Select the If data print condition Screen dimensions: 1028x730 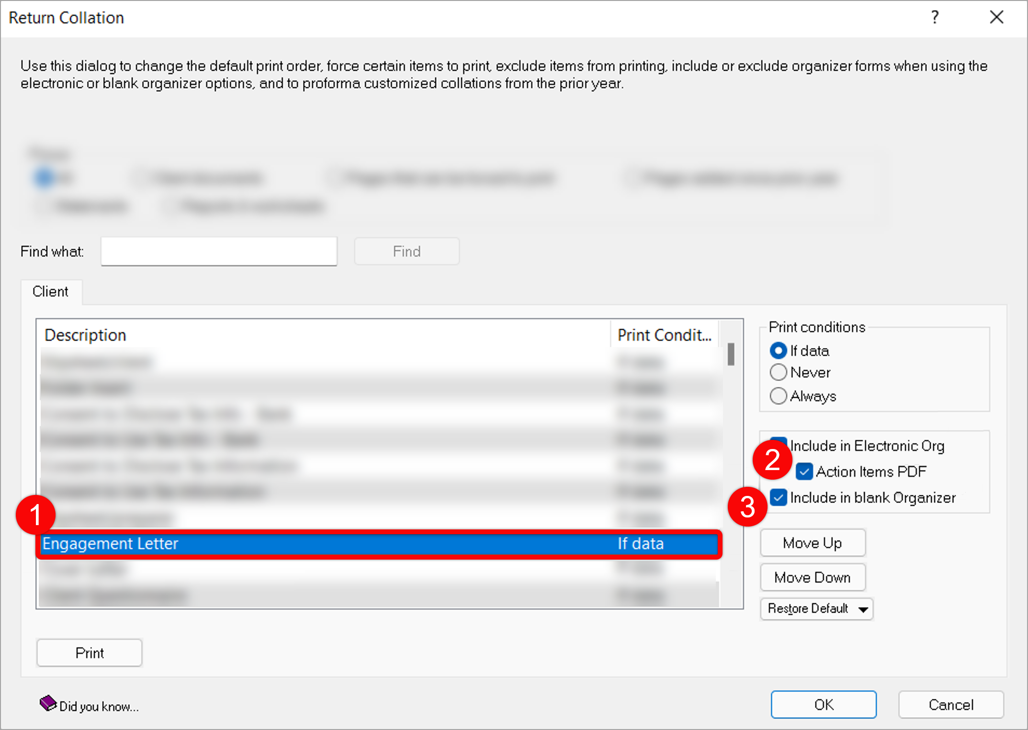point(778,351)
